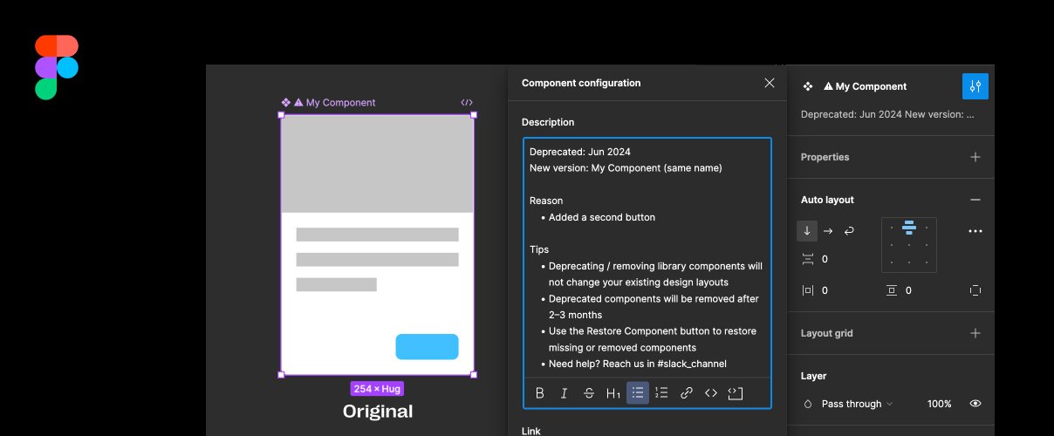Toggle layer visibility with eye icon
This screenshot has width=1054, height=436.
click(975, 404)
